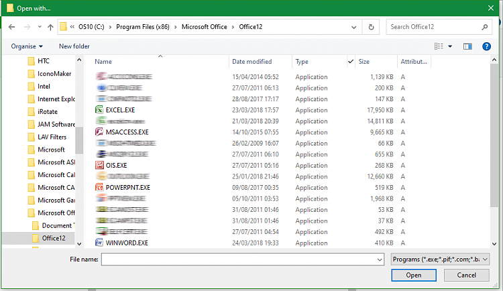Open the Programs file type filter dropdown
Screen dimensions: 503x291
(440, 259)
